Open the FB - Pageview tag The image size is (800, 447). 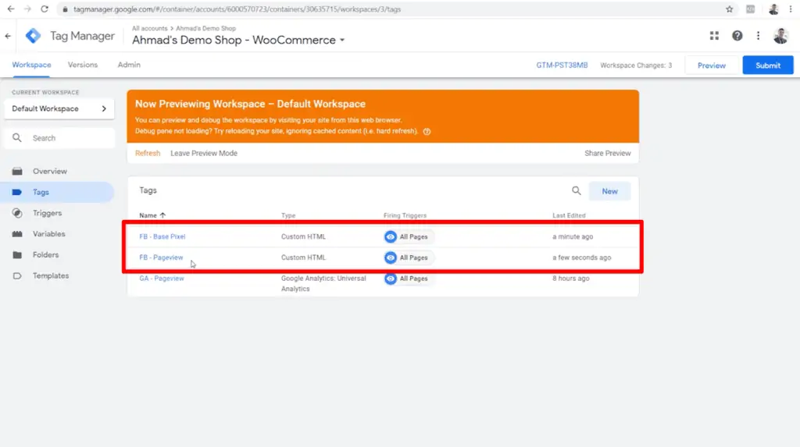(161, 257)
